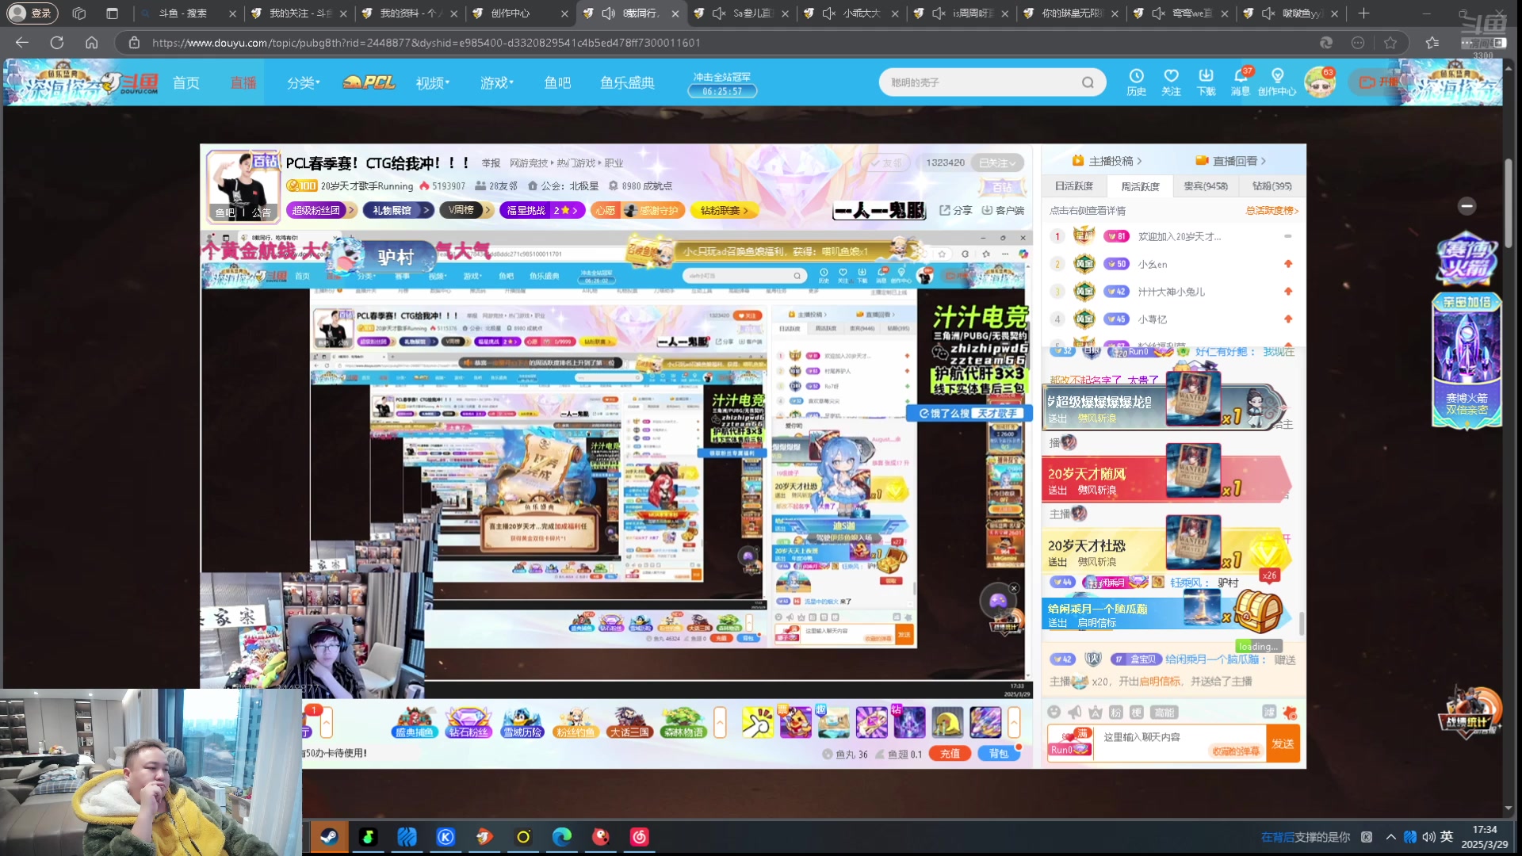Open Microsoft Edge in taskbar
Viewport: 1522px width, 856px height.
click(x=562, y=836)
